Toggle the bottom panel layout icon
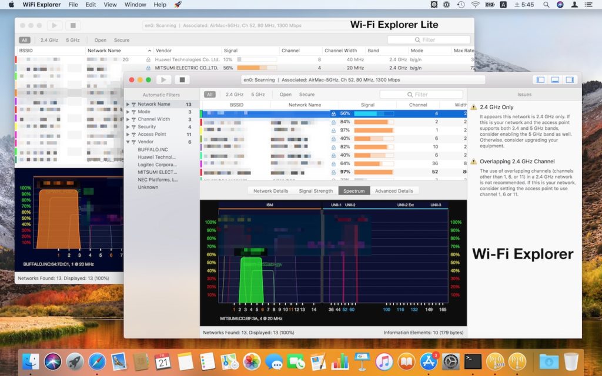Screen dimensions: 602x376 pyautogui.click(x=555, y=79)
